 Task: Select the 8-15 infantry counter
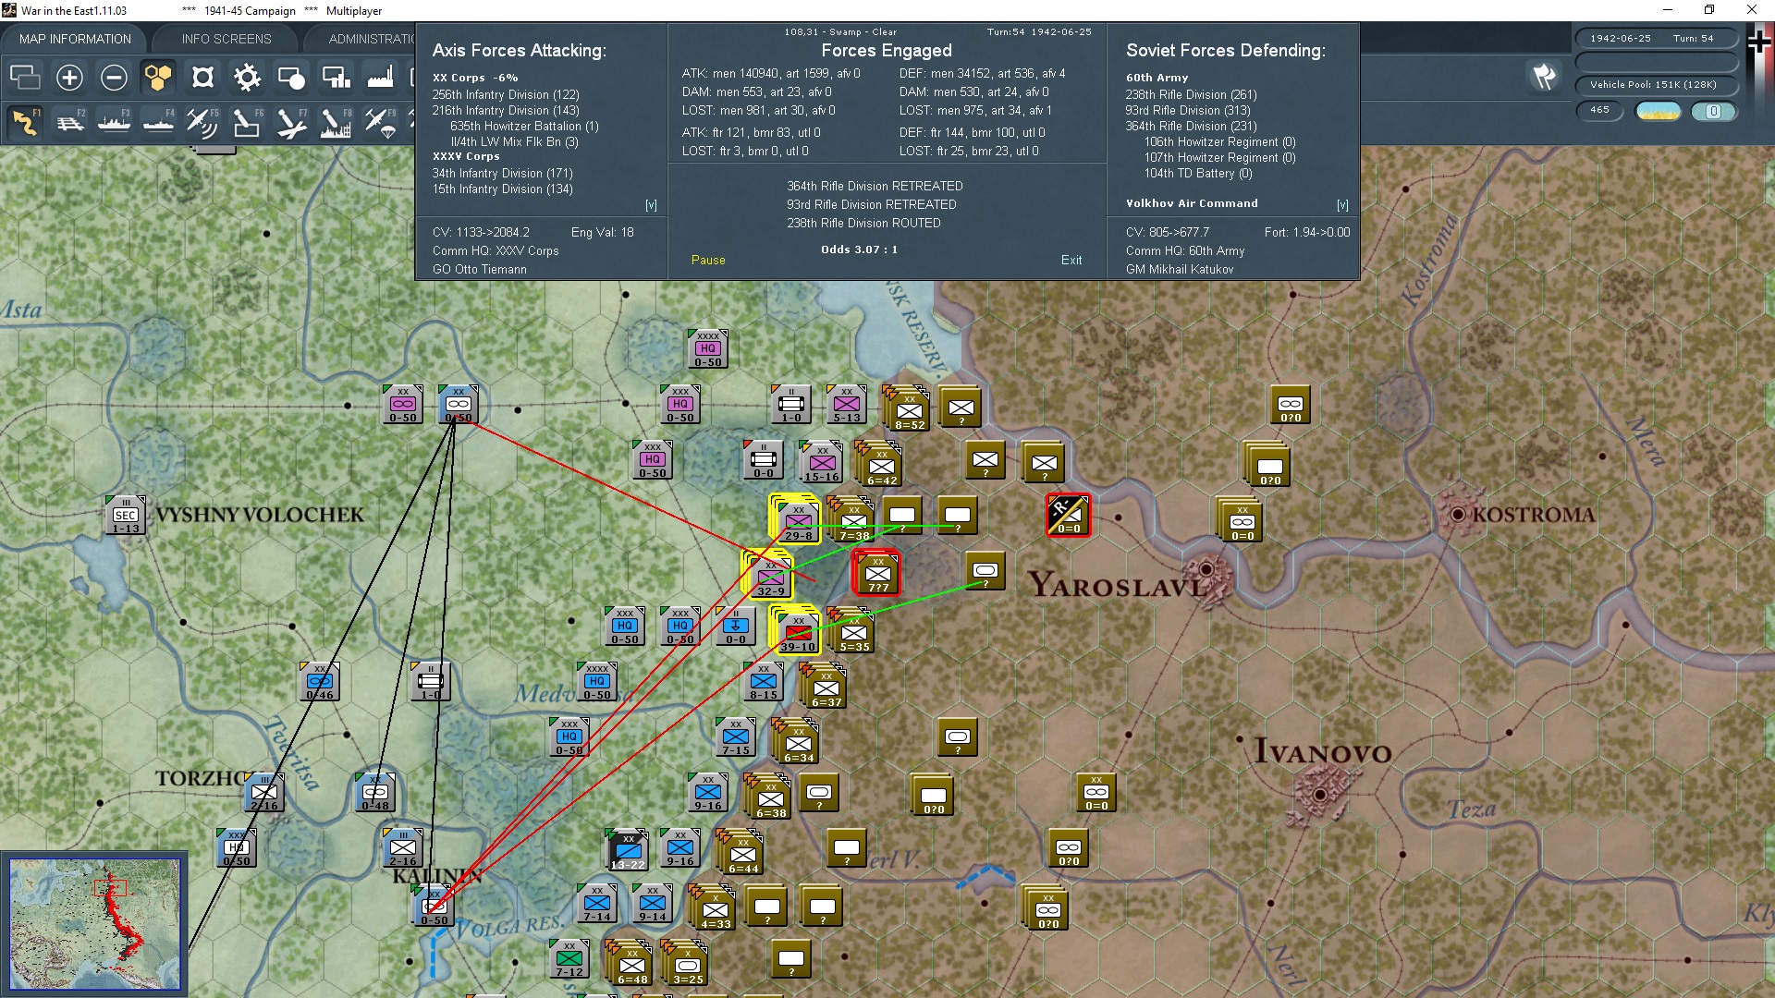(764, 681)
